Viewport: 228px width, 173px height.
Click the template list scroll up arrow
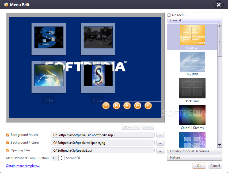click(x=219, y=26)
